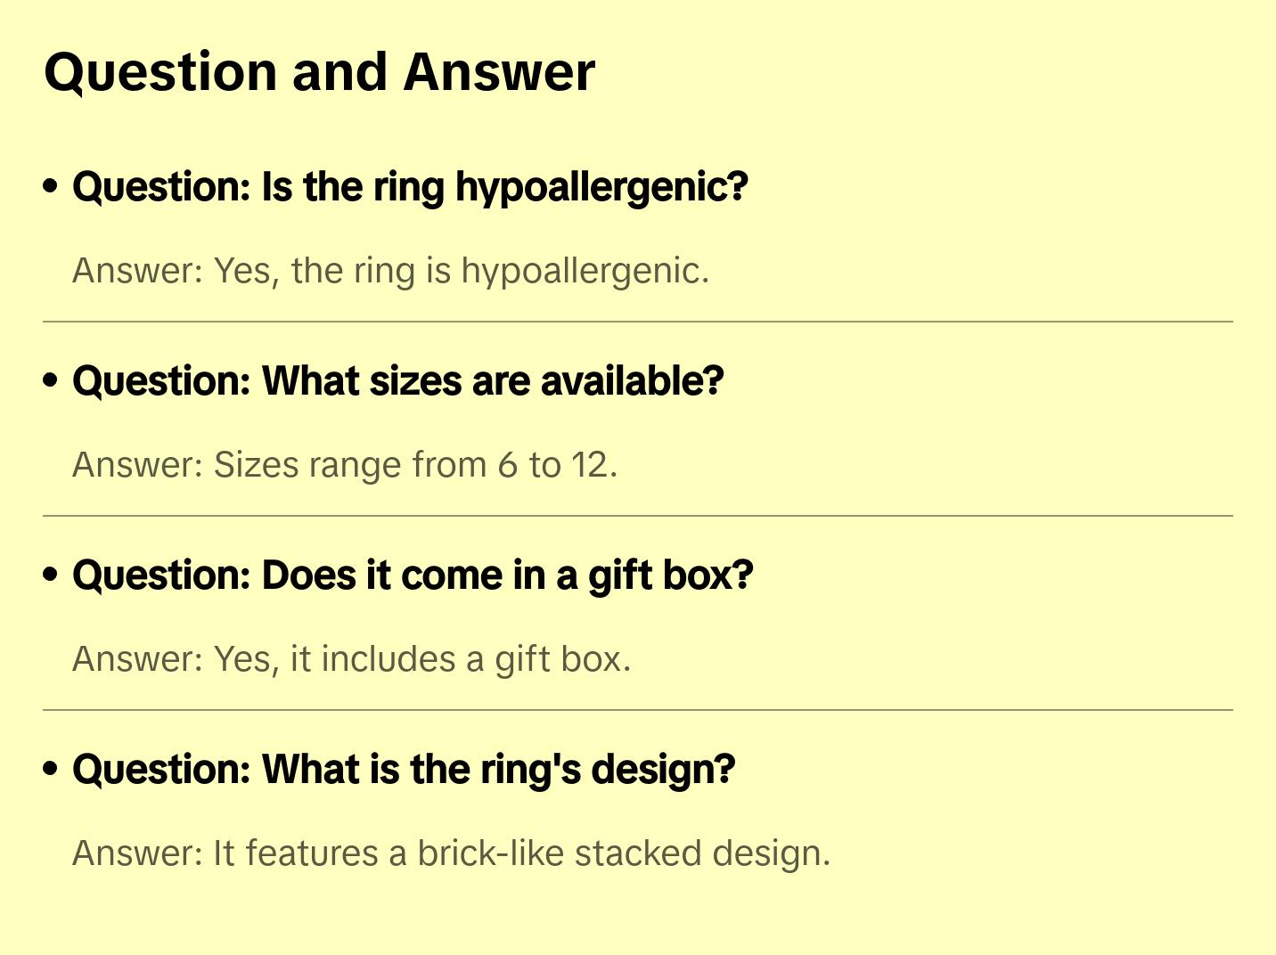The image size is (1276, 955).
Task: Expand the 'What sizes are available?' question
Action: [397, 381]
